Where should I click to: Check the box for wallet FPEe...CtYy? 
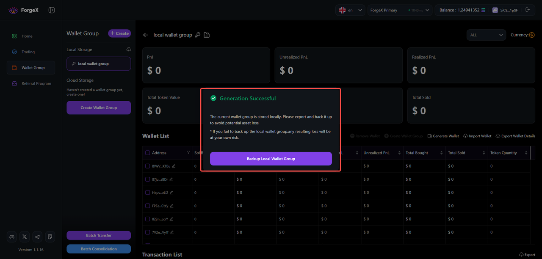click(148, 206)
